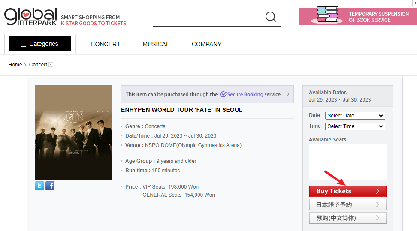Share on Twitter icon

tap(39, 186)
